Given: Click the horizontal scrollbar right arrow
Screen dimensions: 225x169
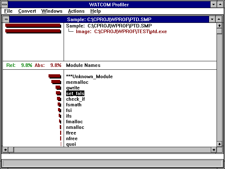Looking at the screenshot, I should (213, 150).
